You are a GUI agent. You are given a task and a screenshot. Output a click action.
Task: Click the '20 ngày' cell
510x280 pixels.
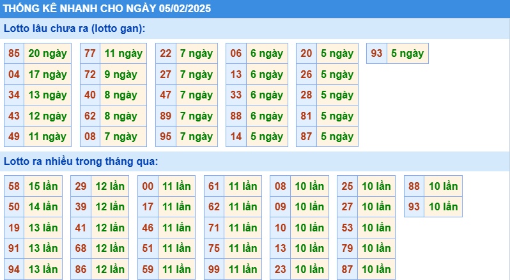click(47, 54)
